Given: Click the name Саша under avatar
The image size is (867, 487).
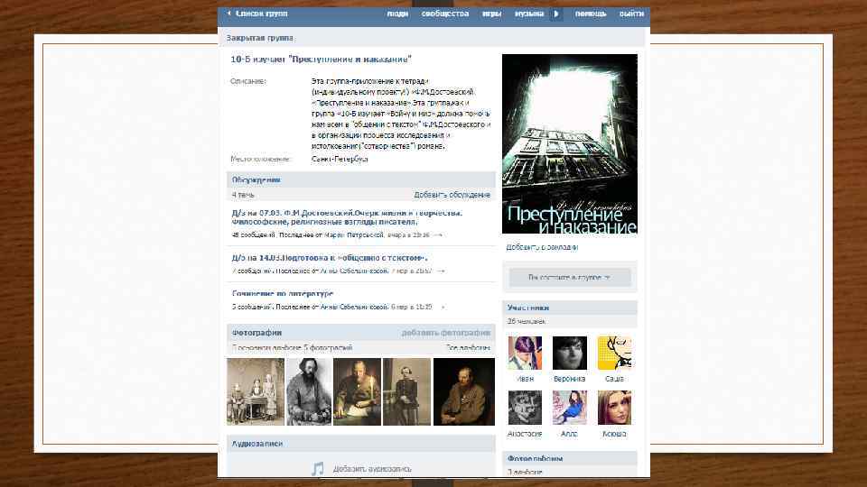Looking at the screenshot, I should [614, 379].
